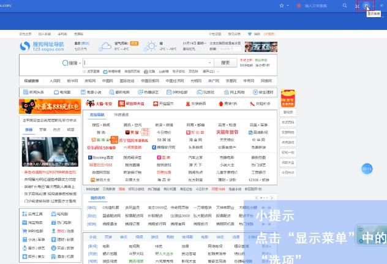This screenshot has height=264, width=387.
Task: Open 安全理财 icon link
Action: (263, 92)
